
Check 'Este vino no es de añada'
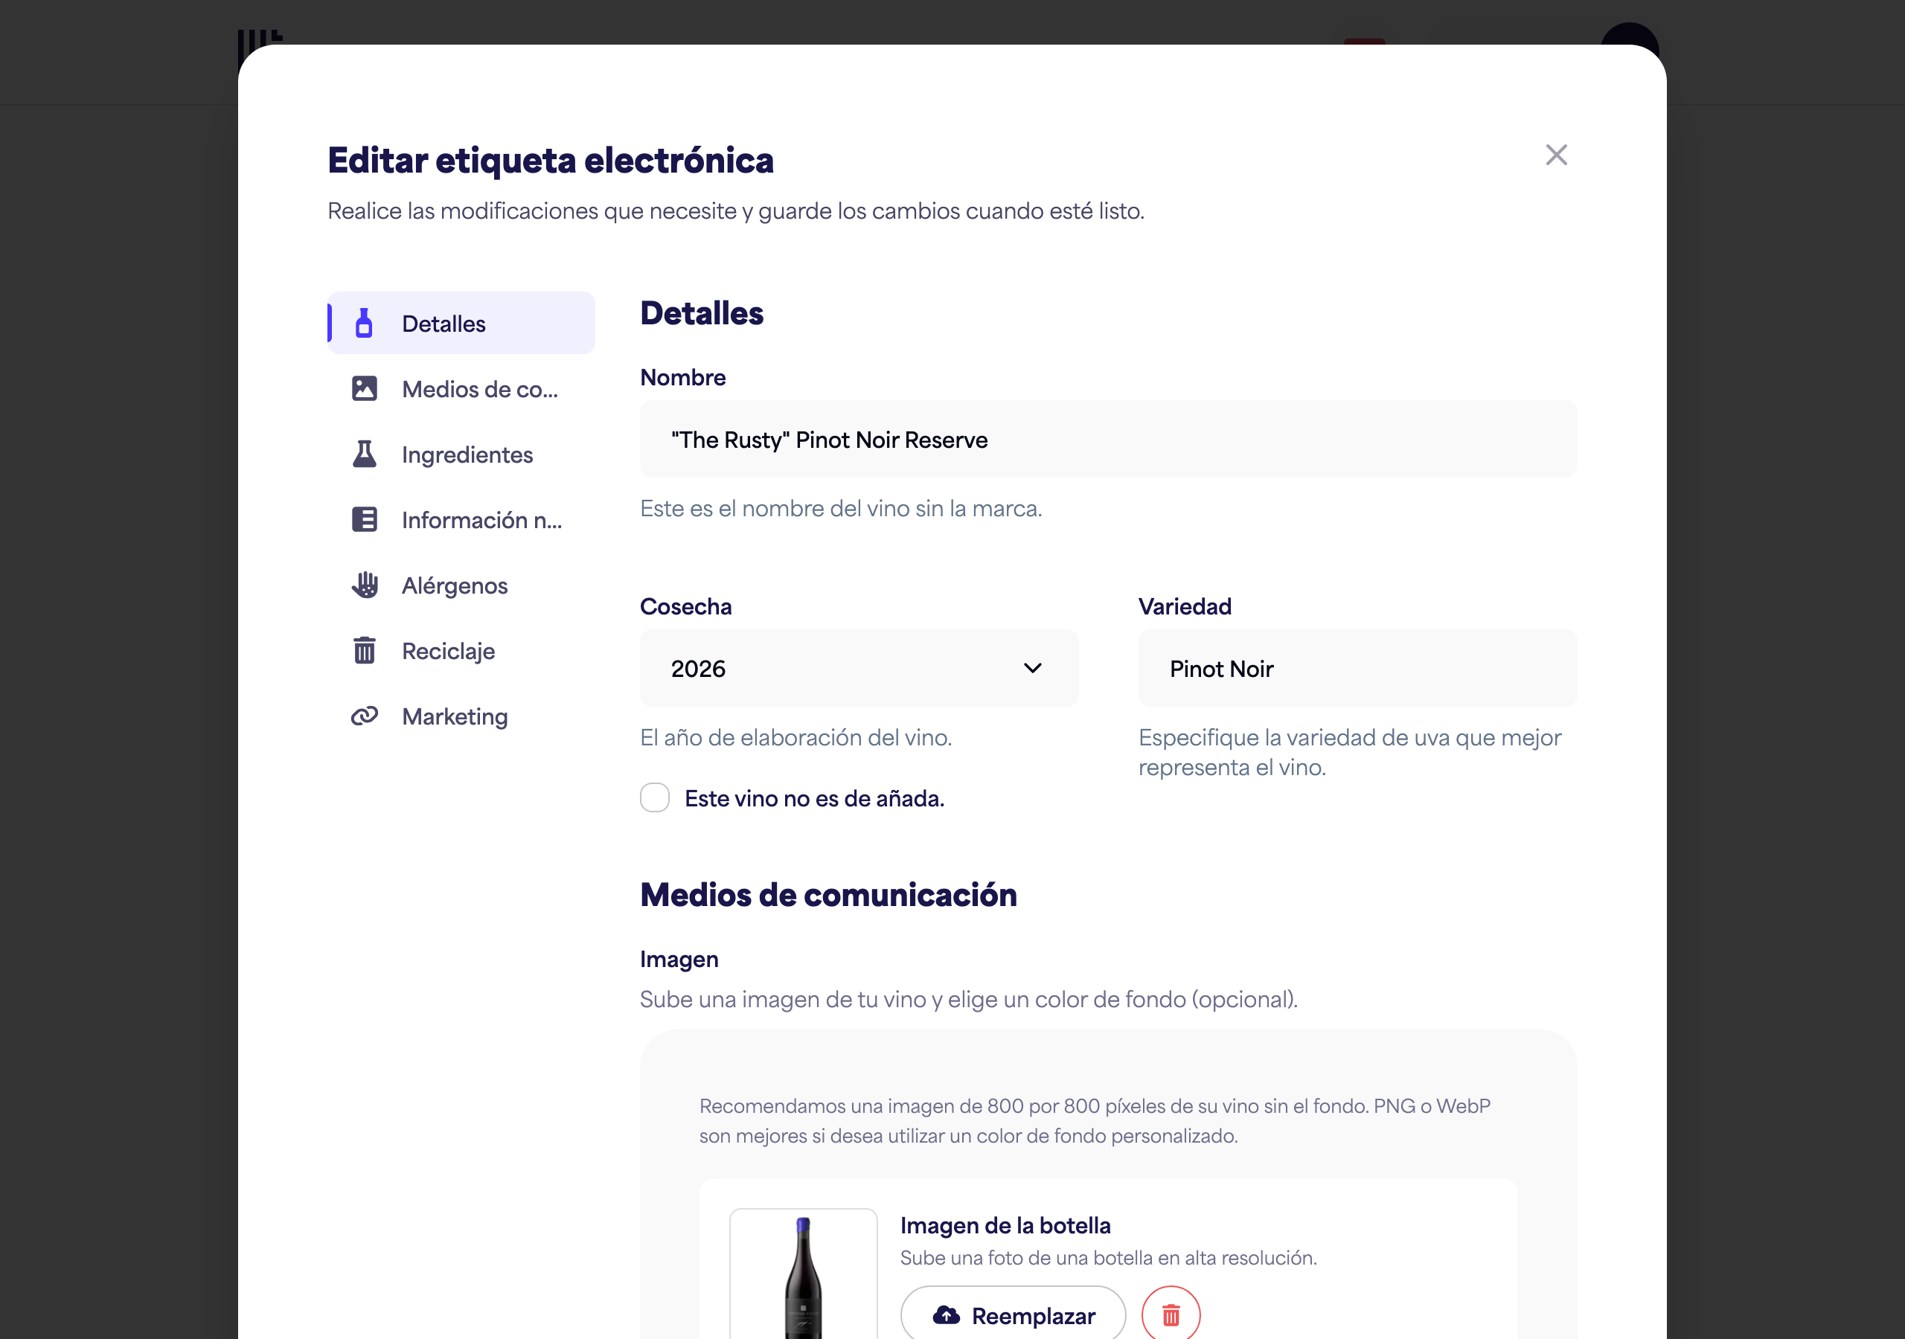click(655, 798)
